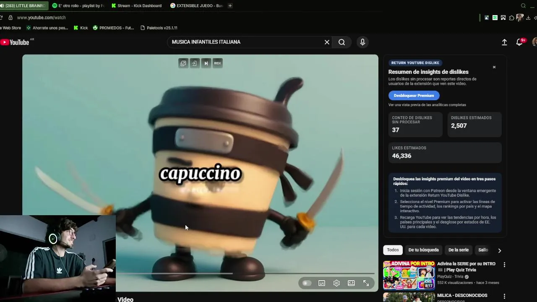Toggle autoplay switch in player controls
Viewport: 537px width, 302px height.
[306, 283]
